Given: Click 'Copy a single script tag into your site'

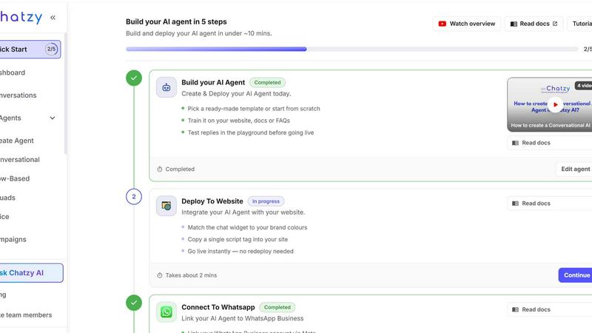Looking at the screenshot, I should [238, 239].
